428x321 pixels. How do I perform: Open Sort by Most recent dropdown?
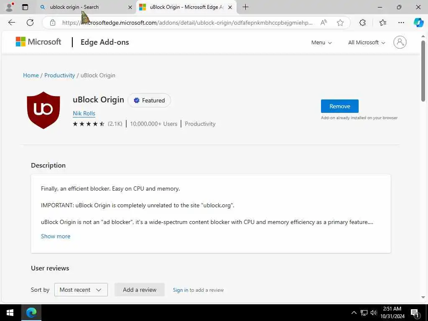point(81,290)
